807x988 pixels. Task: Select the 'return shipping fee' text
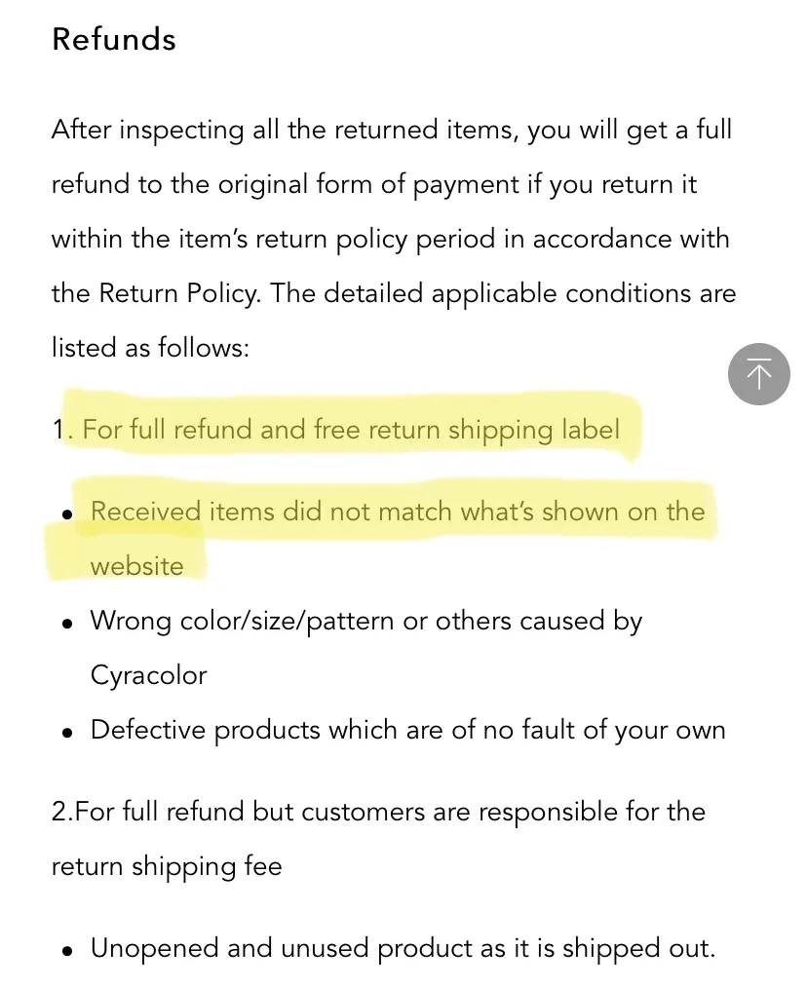coord(167,866)
